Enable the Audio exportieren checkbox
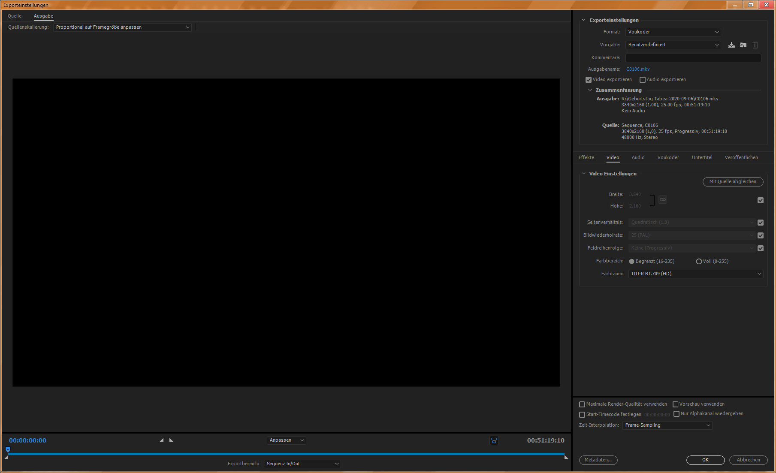 pos(643,80)
